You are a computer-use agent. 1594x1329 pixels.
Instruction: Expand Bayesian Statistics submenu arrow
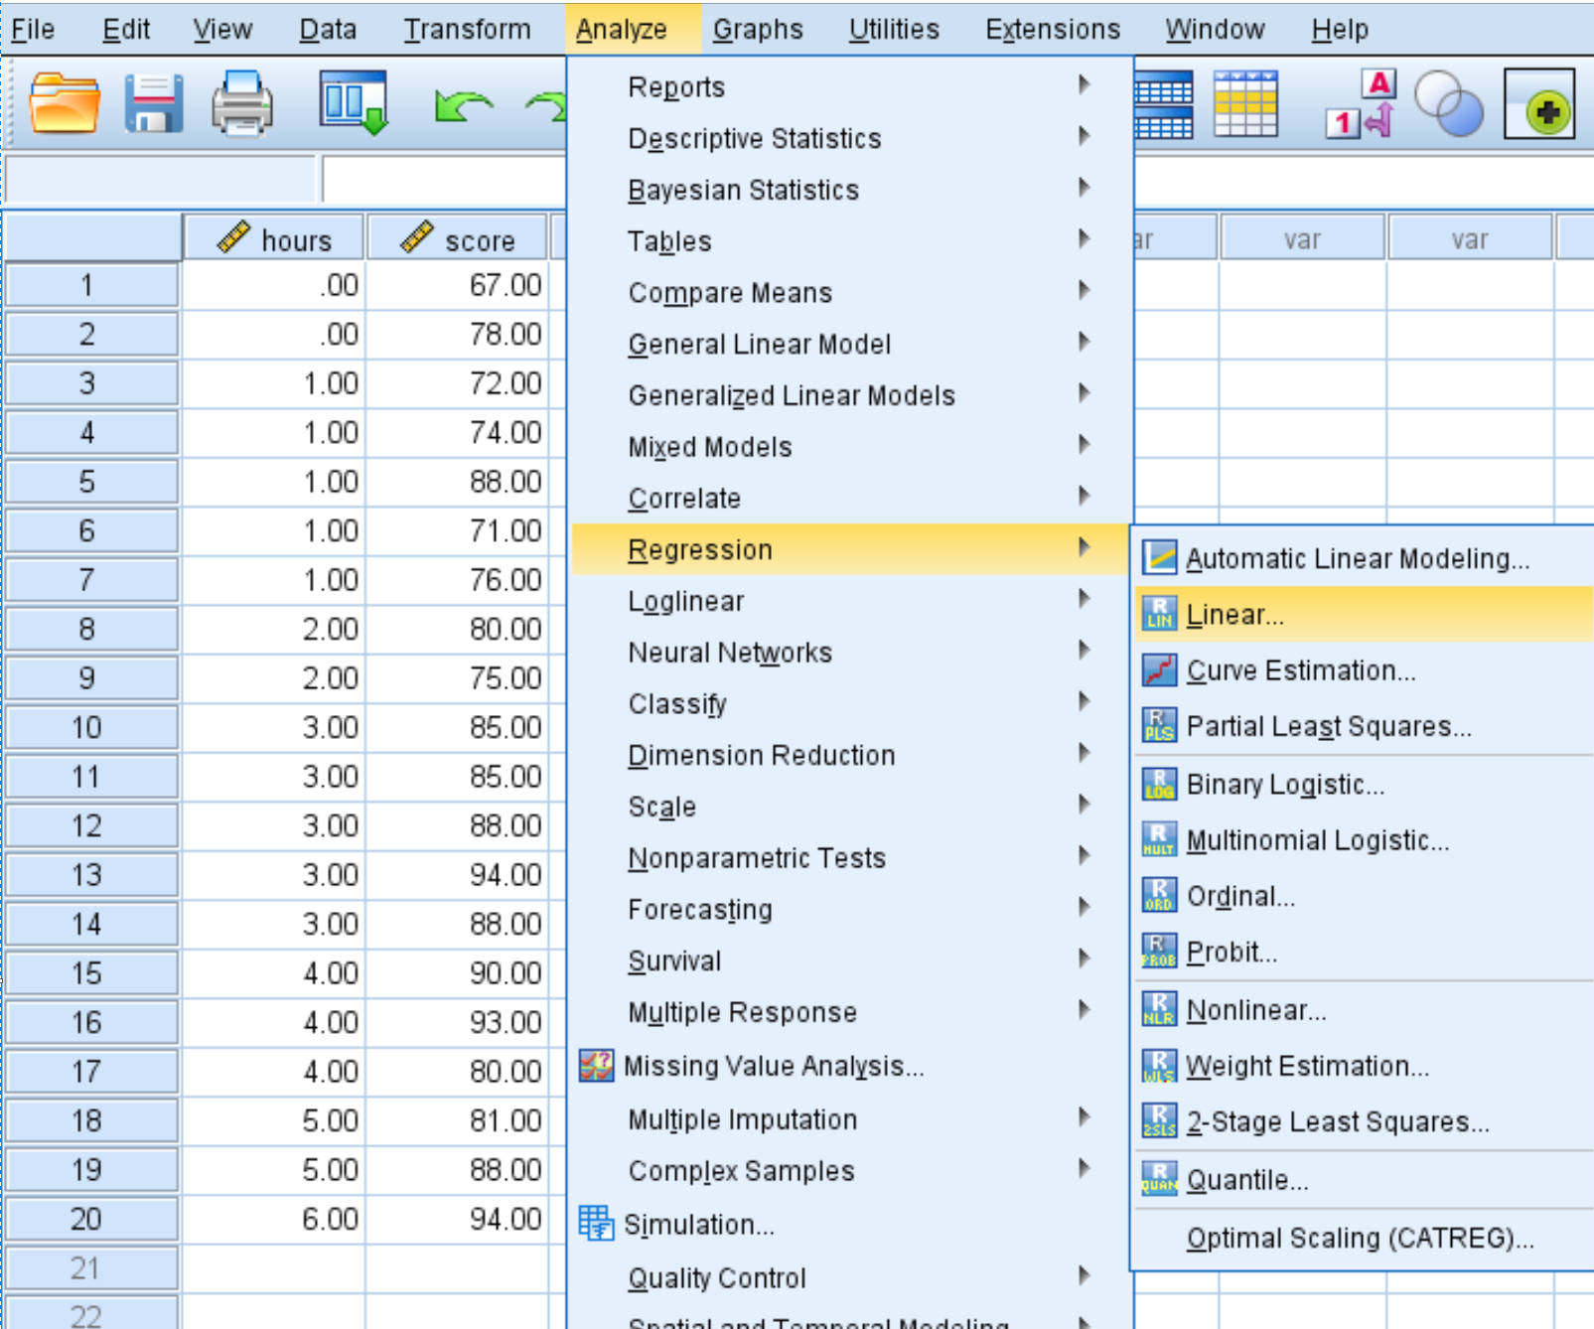pos(1085,189)
